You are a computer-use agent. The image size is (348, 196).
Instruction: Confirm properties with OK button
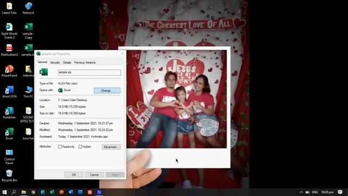point(74,175)
